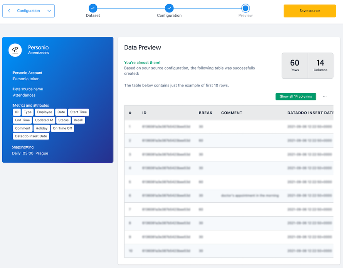Click the COMMENT column header
The width and height of the screenshot is (343, 268).
[232, 113]
